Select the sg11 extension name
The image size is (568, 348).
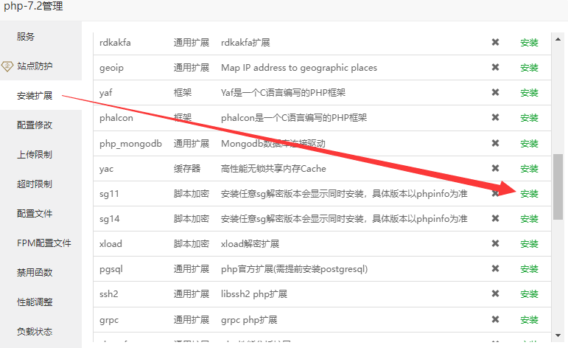pos(109,194)
